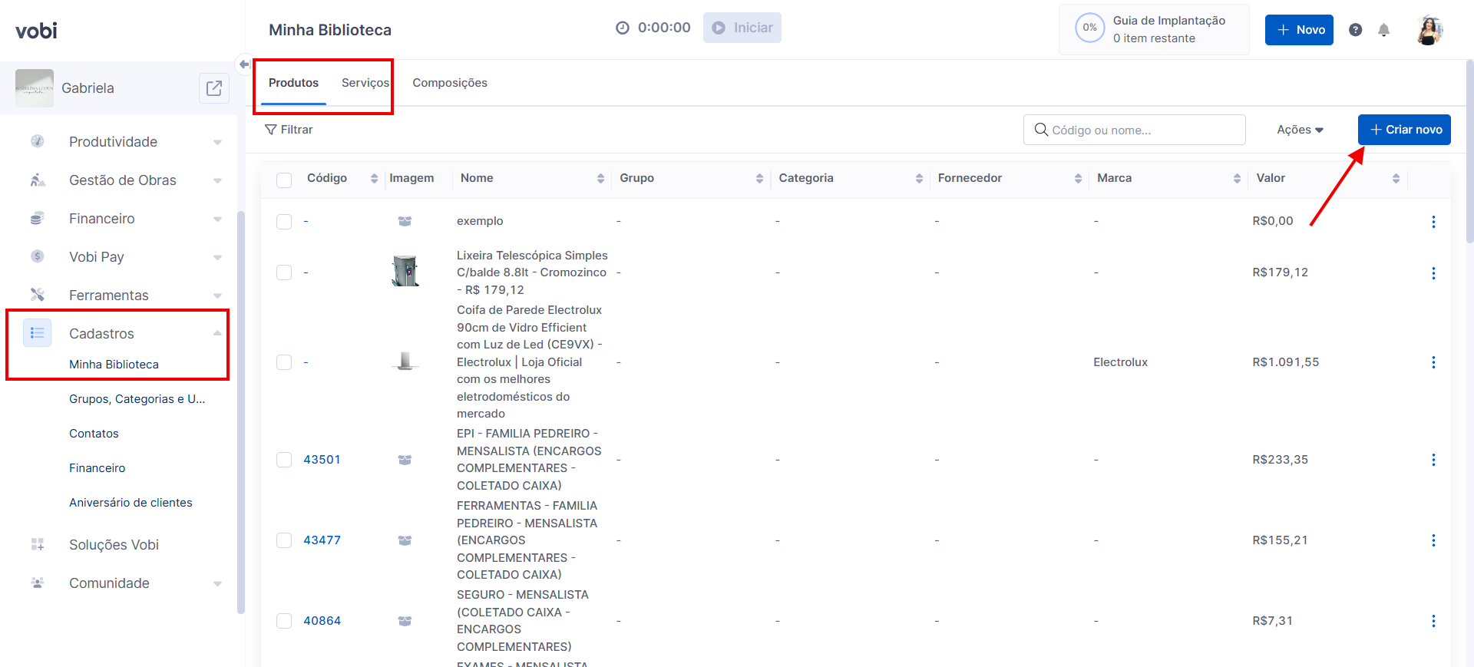Click the Coifa de Parede product image

point(405,361)
